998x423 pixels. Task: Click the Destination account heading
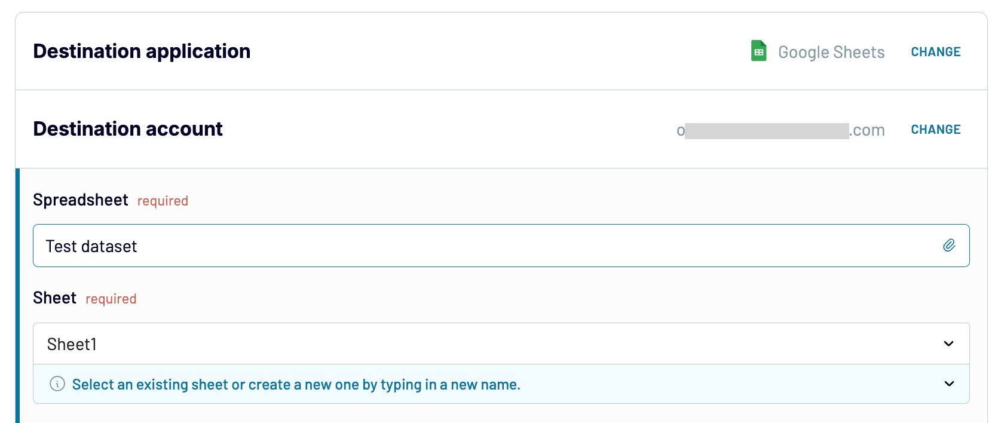(128, 129)
